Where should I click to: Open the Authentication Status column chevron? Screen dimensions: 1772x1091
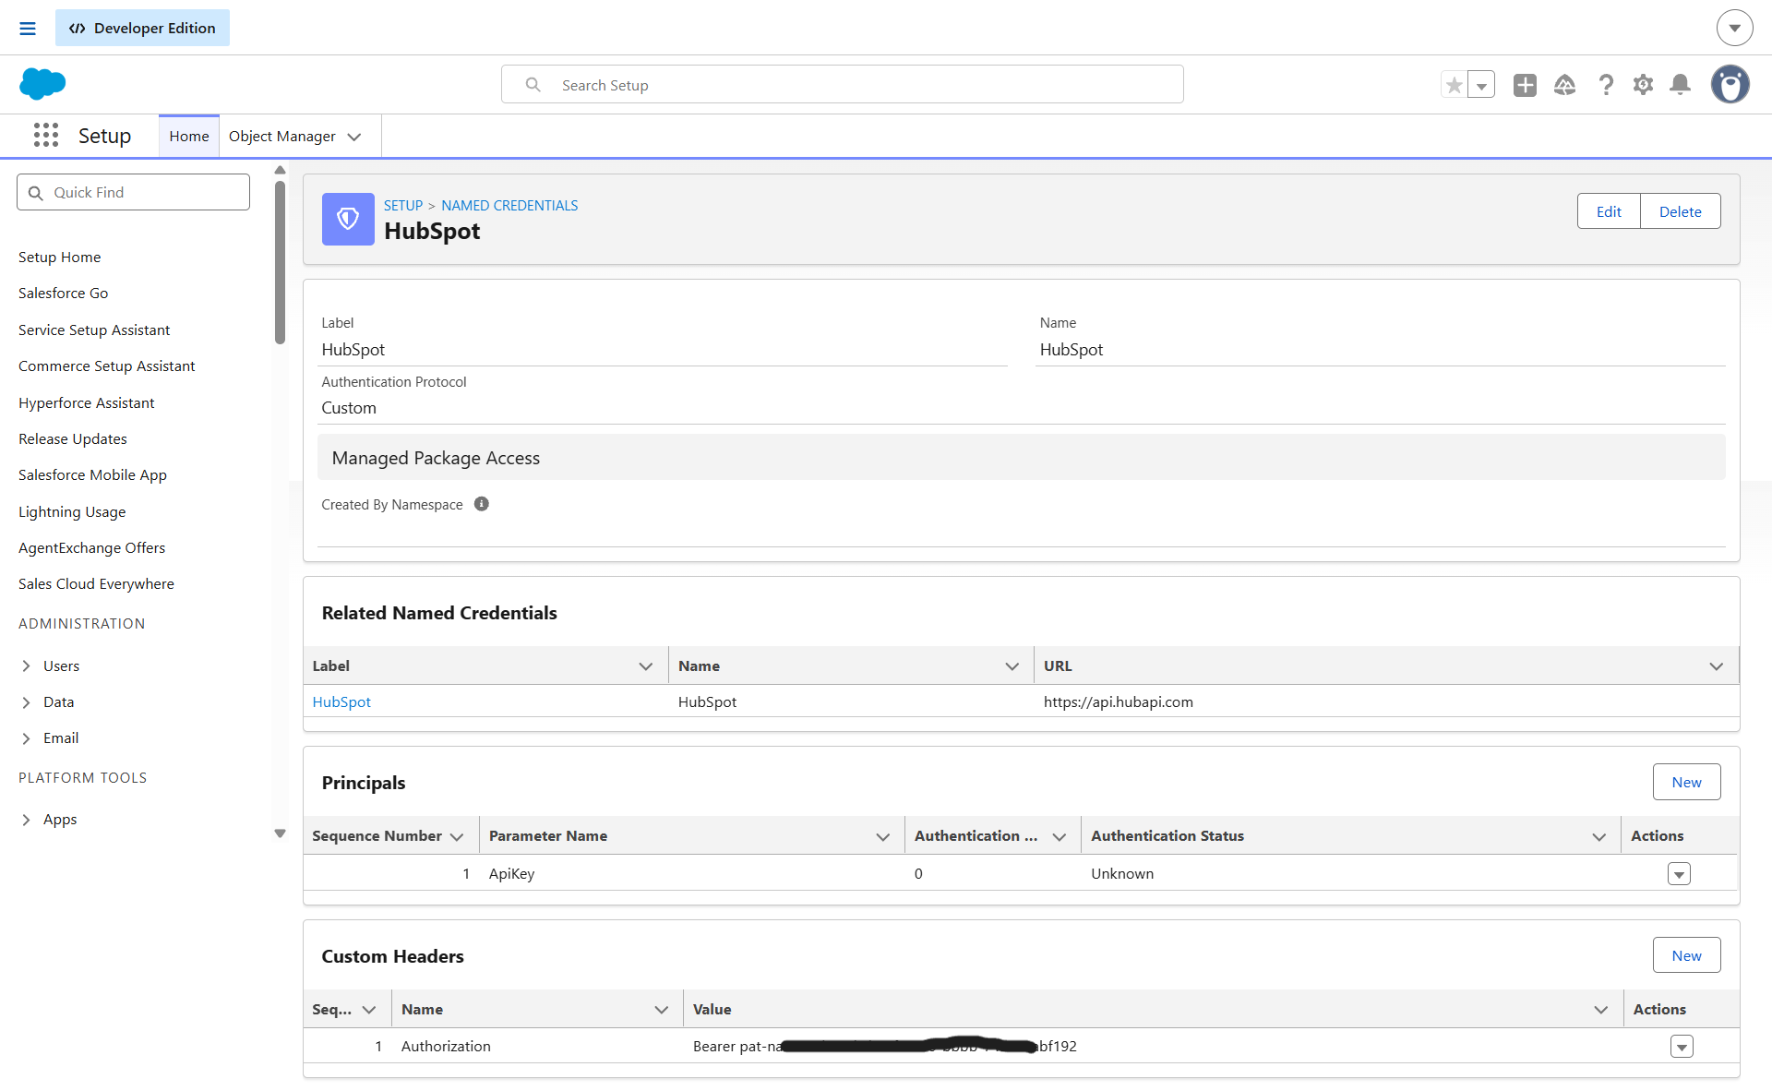pyautogui.click(x=1599, y=836)
